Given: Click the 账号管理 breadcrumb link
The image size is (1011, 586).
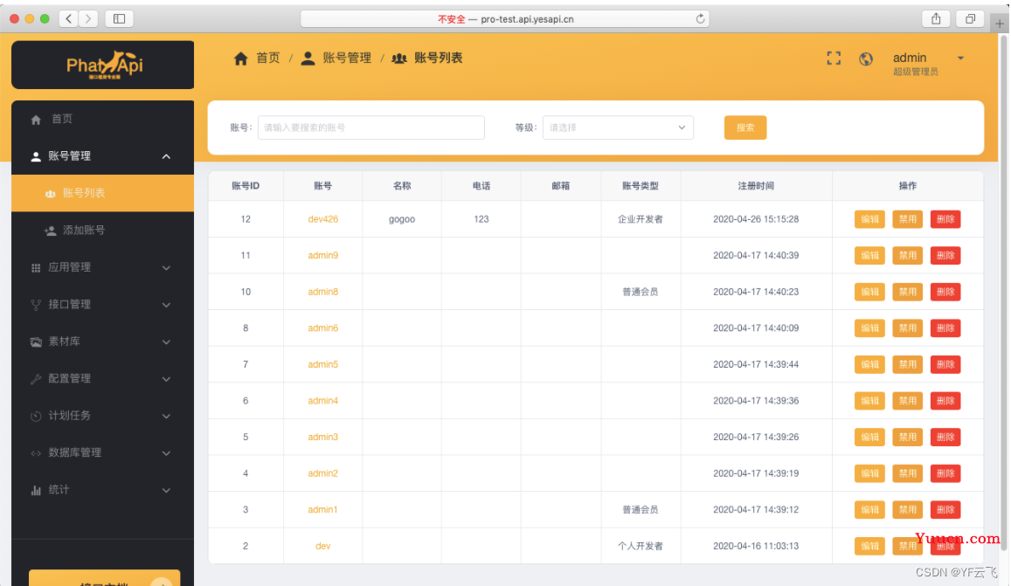Looking at the screenshot, I should [x=347, y=58].
